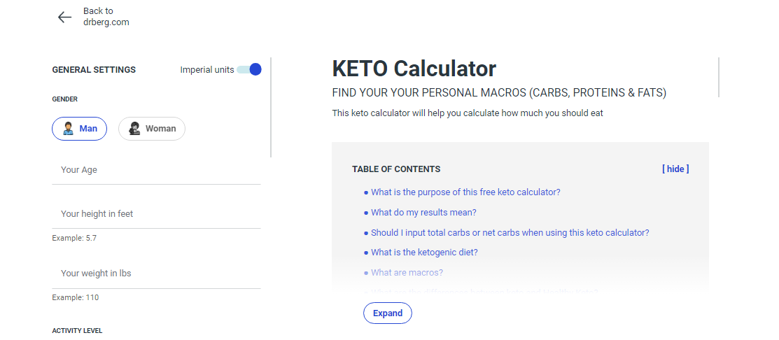Go back to drberg.com

(105, 17)
